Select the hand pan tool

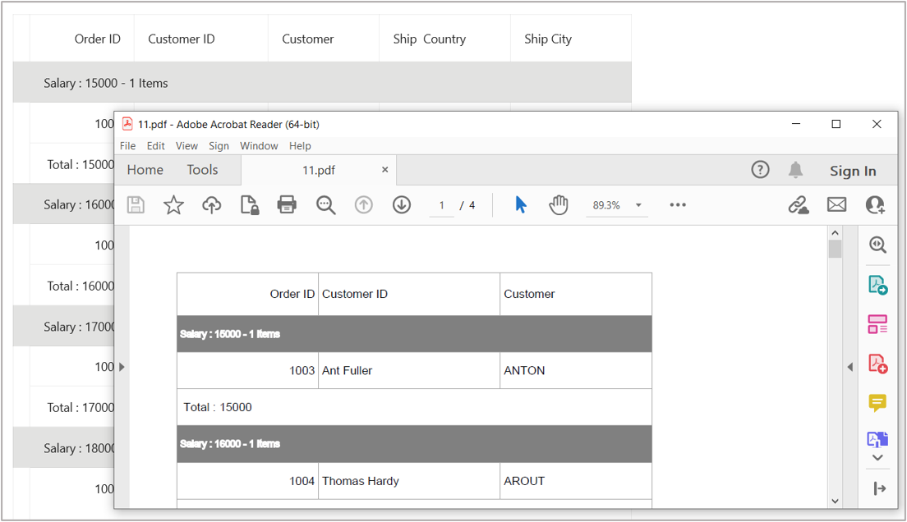point(559,205)
